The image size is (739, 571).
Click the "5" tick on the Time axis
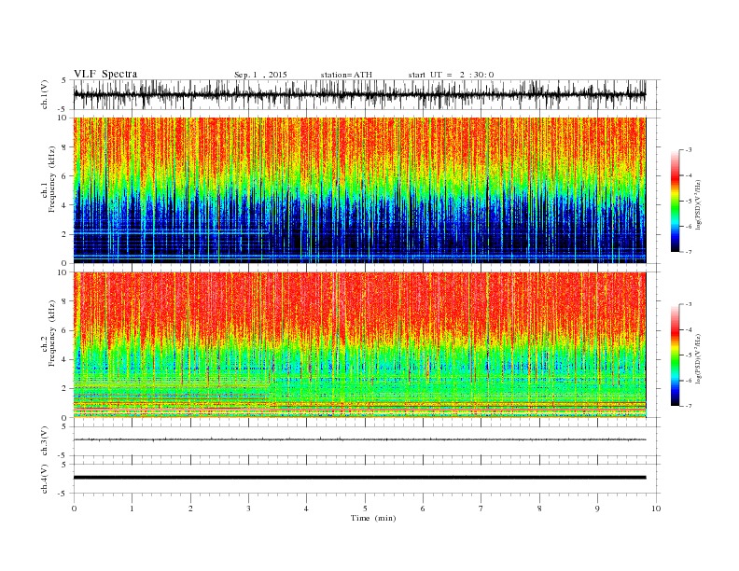pos(365,508)
